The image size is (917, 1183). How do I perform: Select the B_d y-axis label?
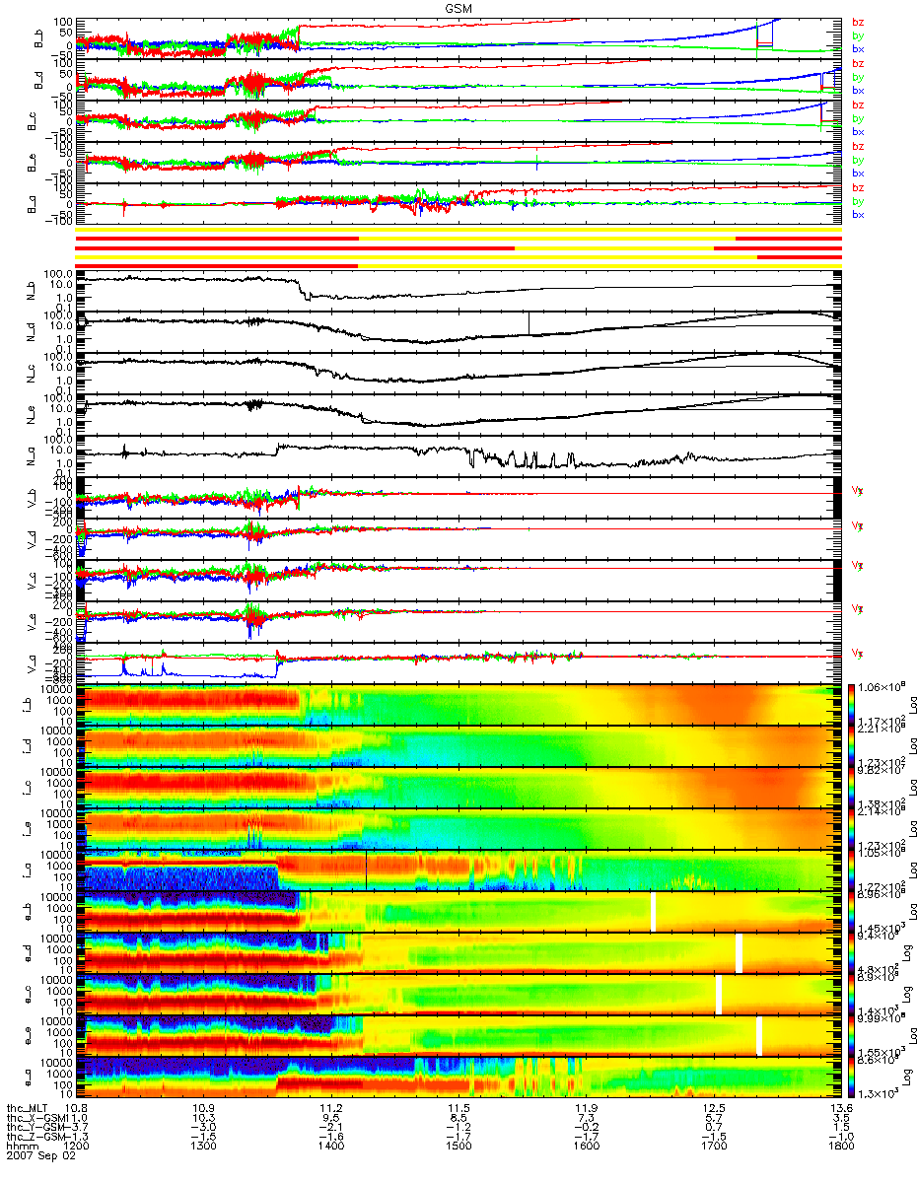(40, 79)
